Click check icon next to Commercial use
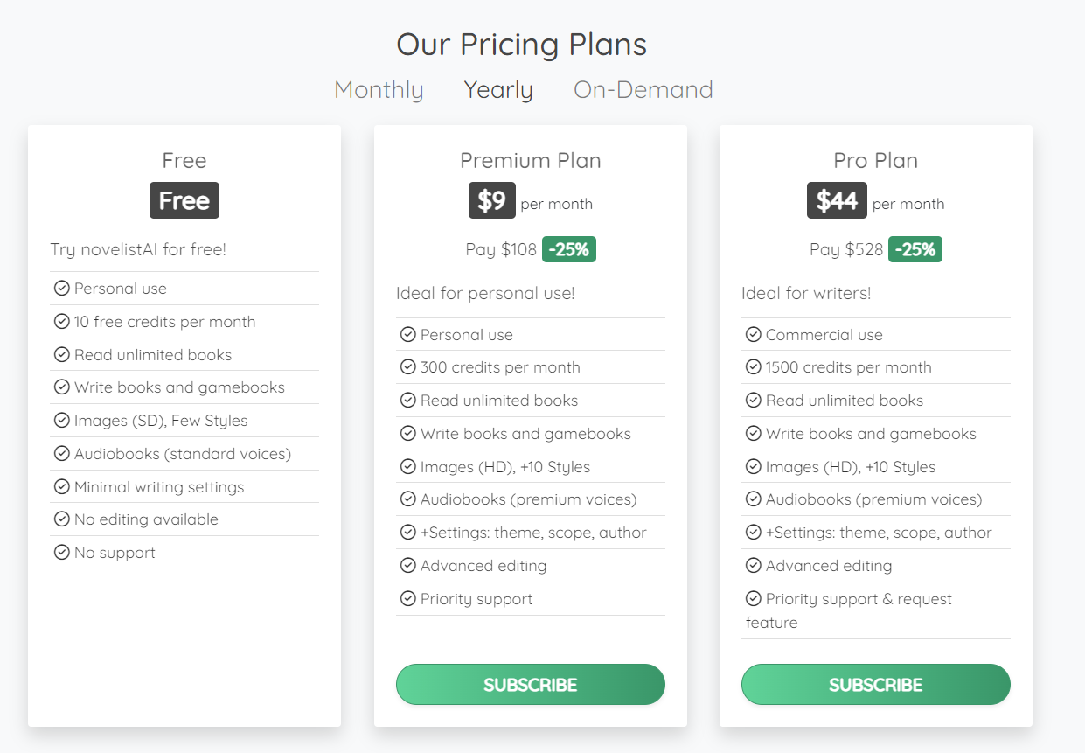The height and width of the screenshot is (753, 1085). click(753, 335)
